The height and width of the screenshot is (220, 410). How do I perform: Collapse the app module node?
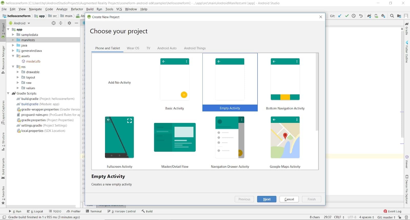click(8, 29)
